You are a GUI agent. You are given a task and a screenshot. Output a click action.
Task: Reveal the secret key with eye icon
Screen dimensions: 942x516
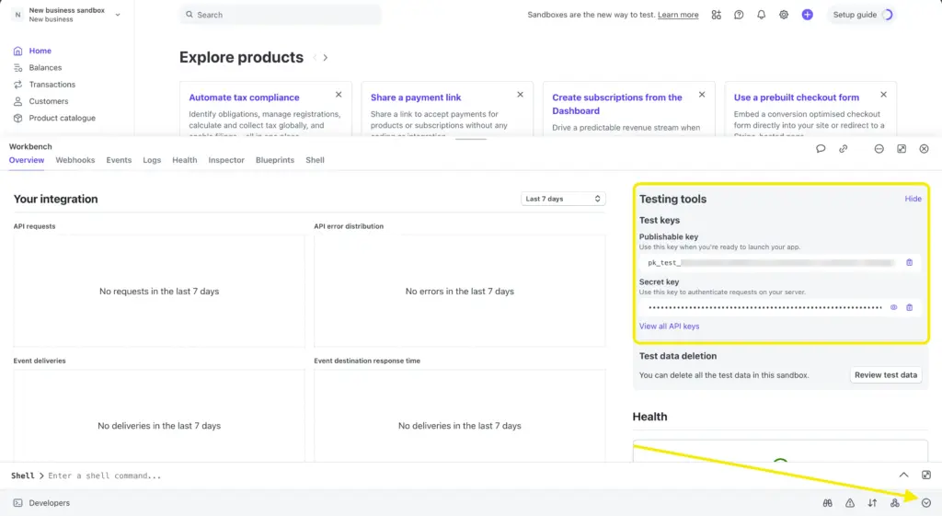(x=894, y=307)
